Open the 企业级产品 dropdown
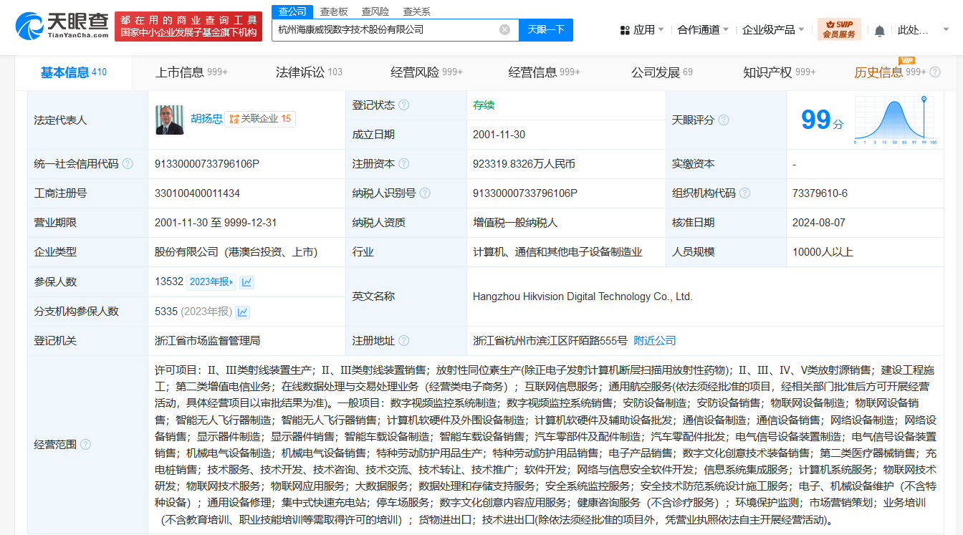 (772, 30)
